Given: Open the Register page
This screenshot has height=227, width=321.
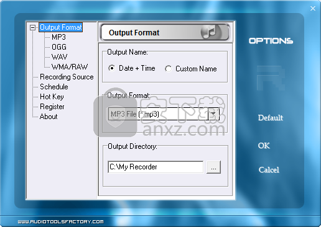Looking at the screenshot, I should click(52, 107).
